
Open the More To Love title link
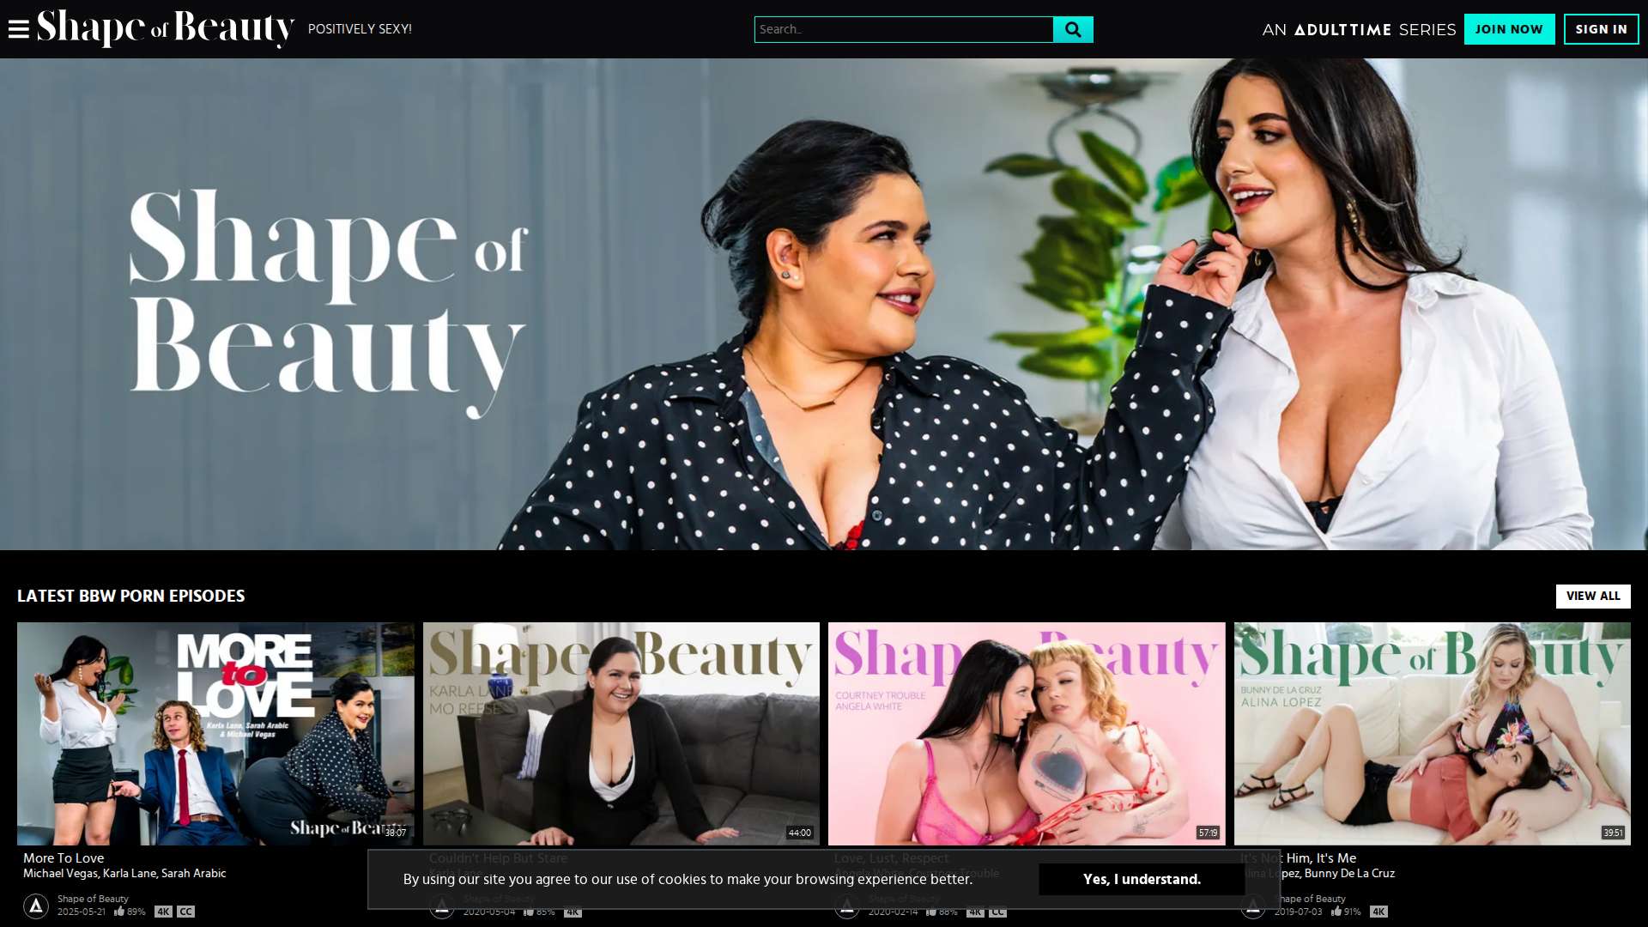(x=64, y=857)
